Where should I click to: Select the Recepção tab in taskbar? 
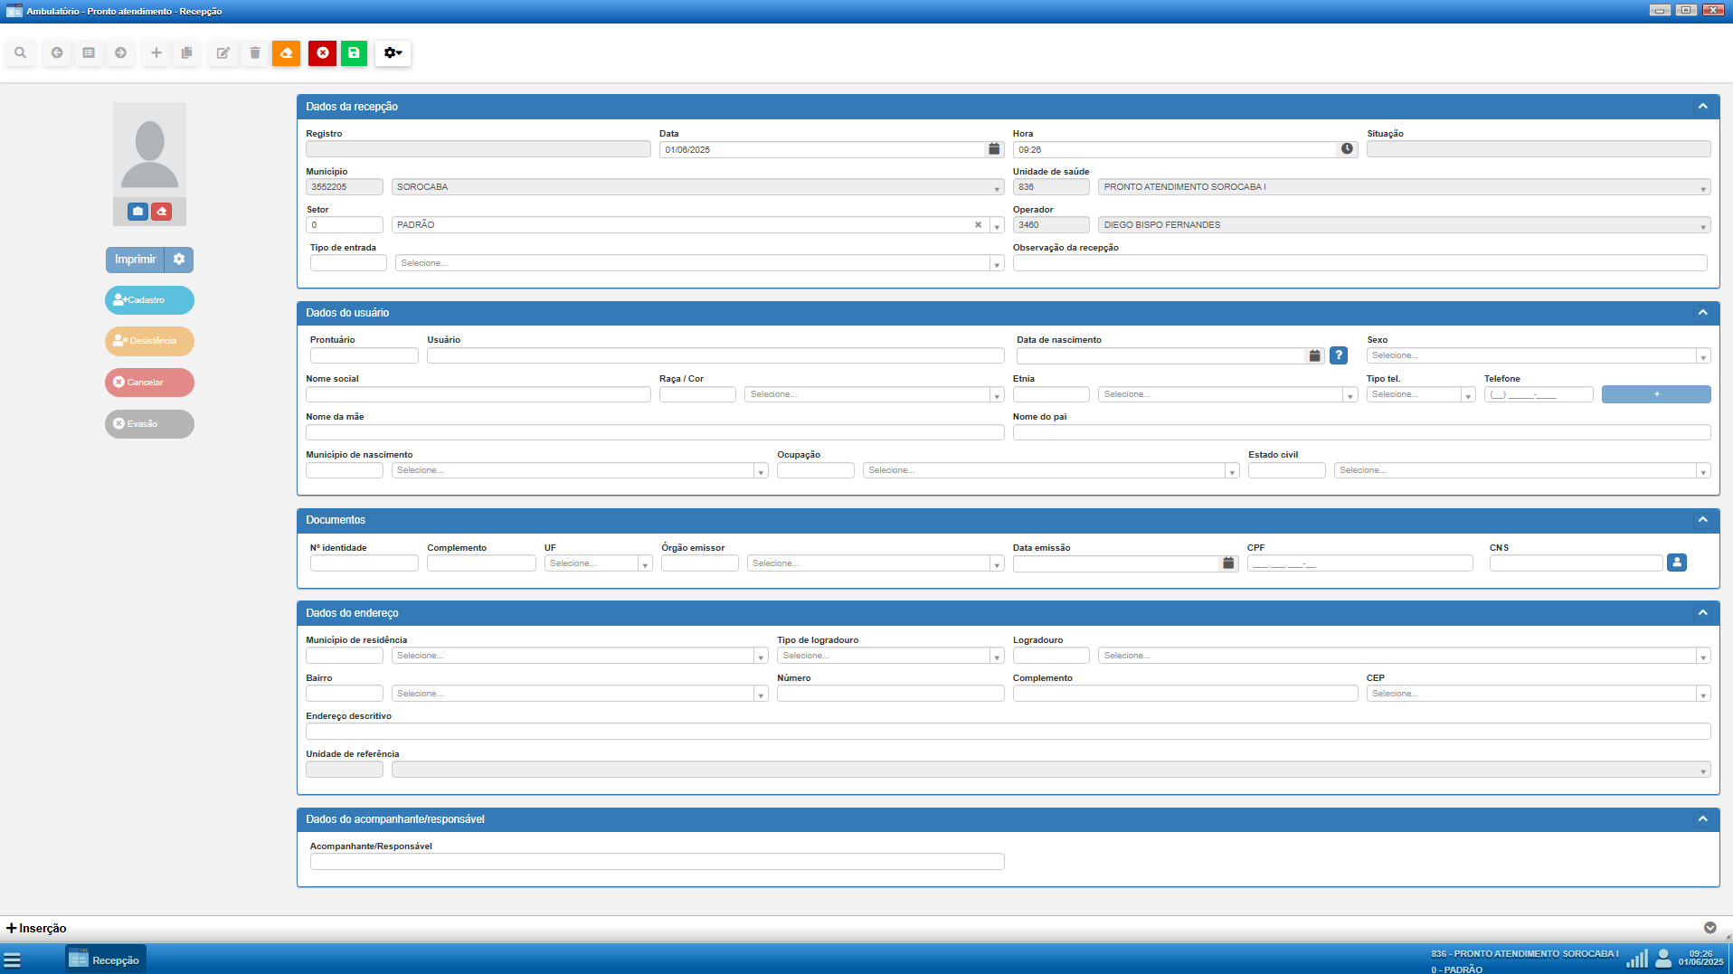pyautogui.click(x=106, y=960)
